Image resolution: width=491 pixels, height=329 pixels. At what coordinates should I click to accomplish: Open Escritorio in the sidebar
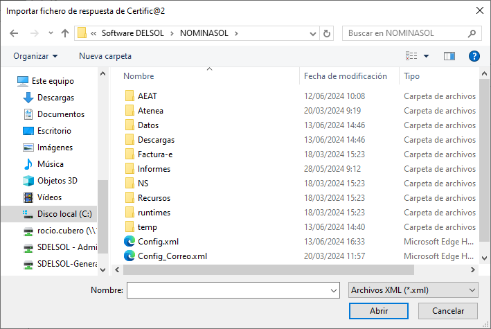[54, 131]
